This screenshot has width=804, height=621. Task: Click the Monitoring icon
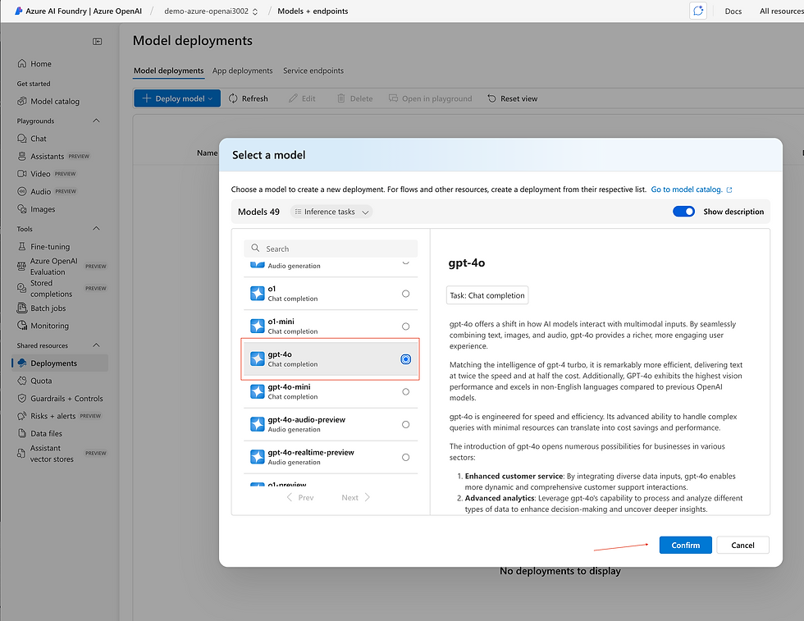pos(21,325)
